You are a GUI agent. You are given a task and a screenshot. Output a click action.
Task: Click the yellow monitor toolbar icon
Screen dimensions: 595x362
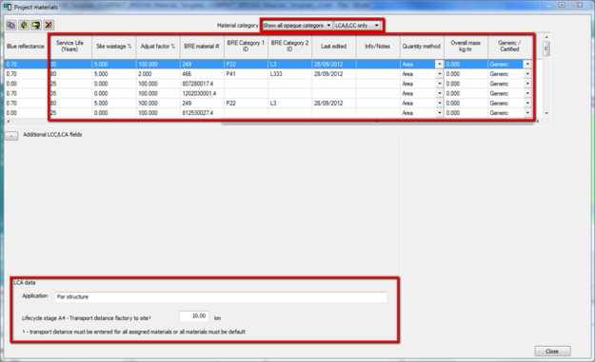click(36, 26)
